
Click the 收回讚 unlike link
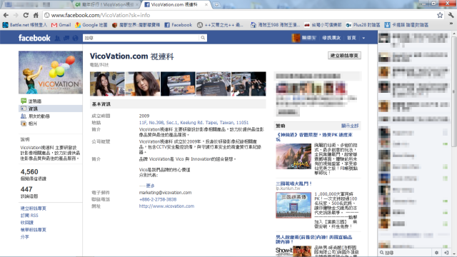27,223
